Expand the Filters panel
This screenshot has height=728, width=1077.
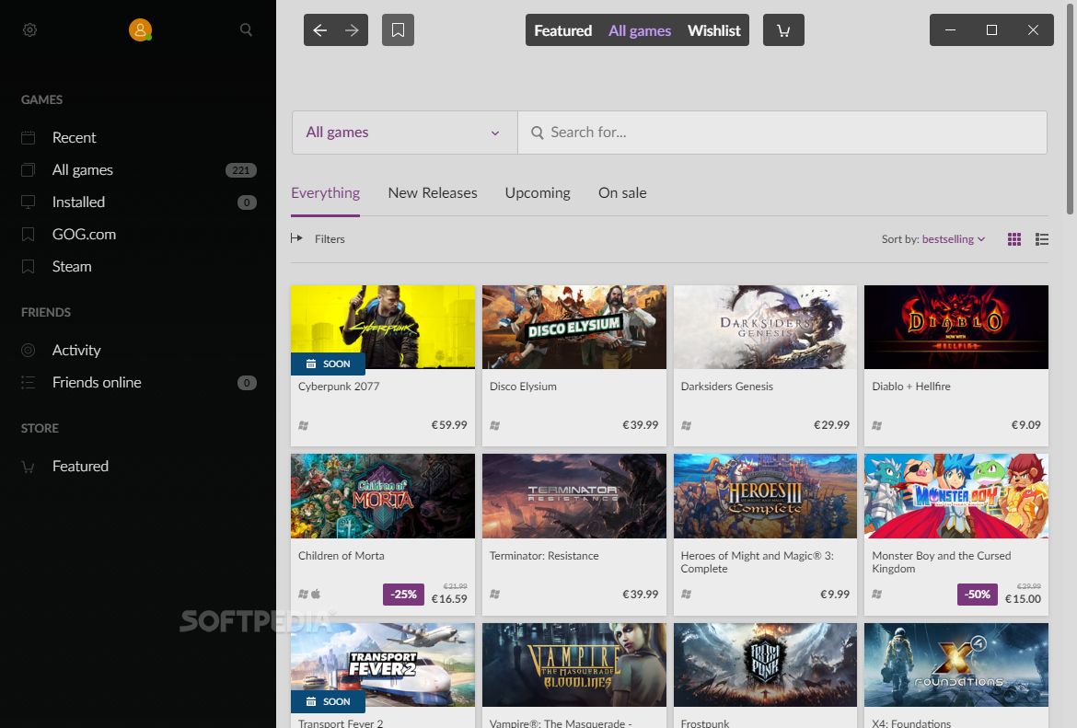318,239
